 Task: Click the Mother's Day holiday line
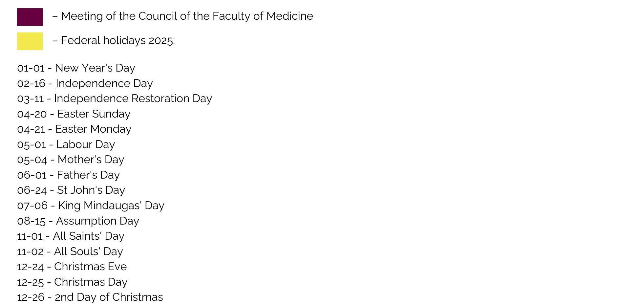point(71,160)
